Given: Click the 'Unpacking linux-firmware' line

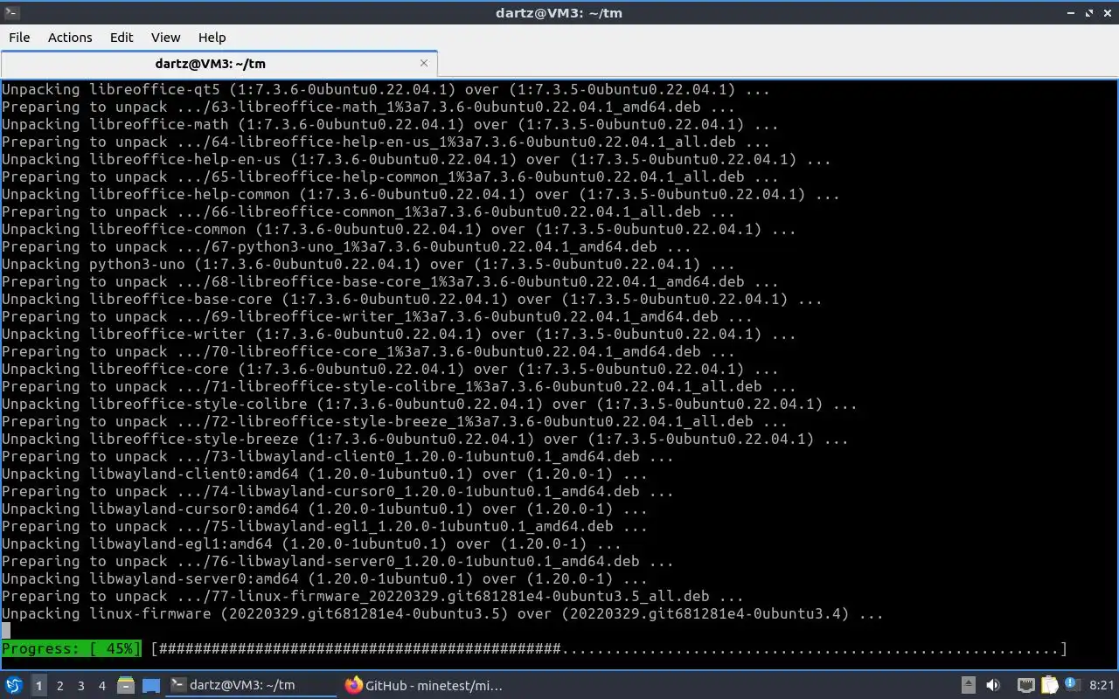Looking at the screenshot, I should click(442, 613).
